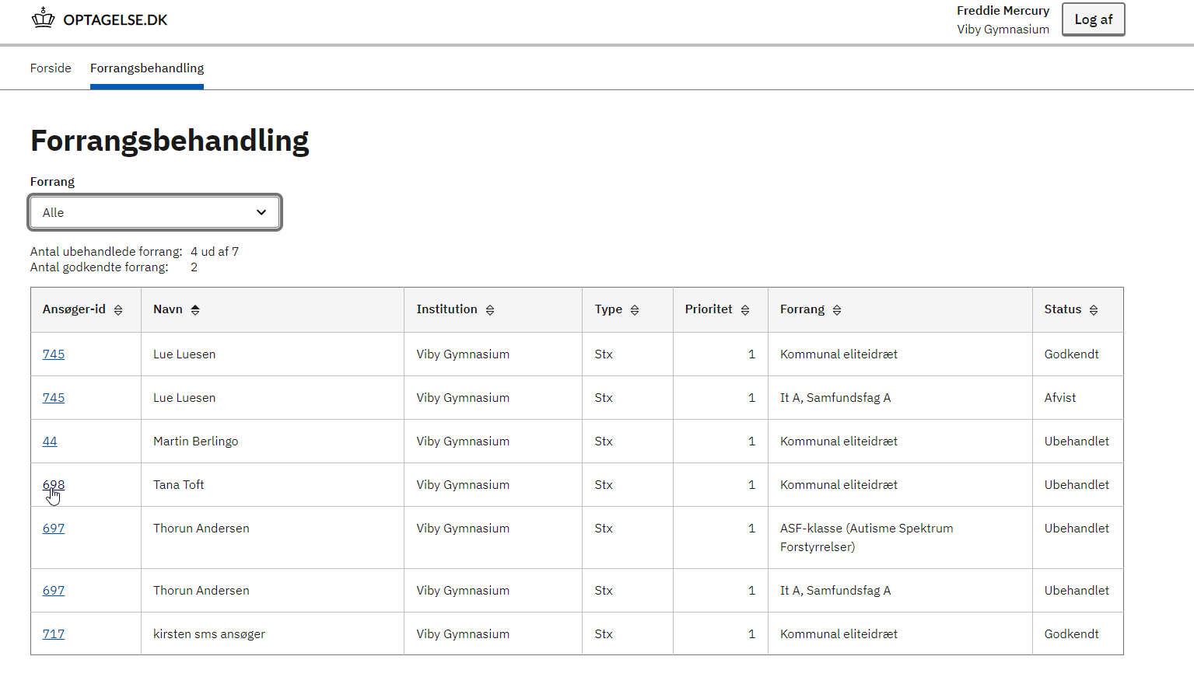Click the Ansøger-id column header text
This screenshot has height=691, width=1194.
pyautogui.click(x=74, y=309)
